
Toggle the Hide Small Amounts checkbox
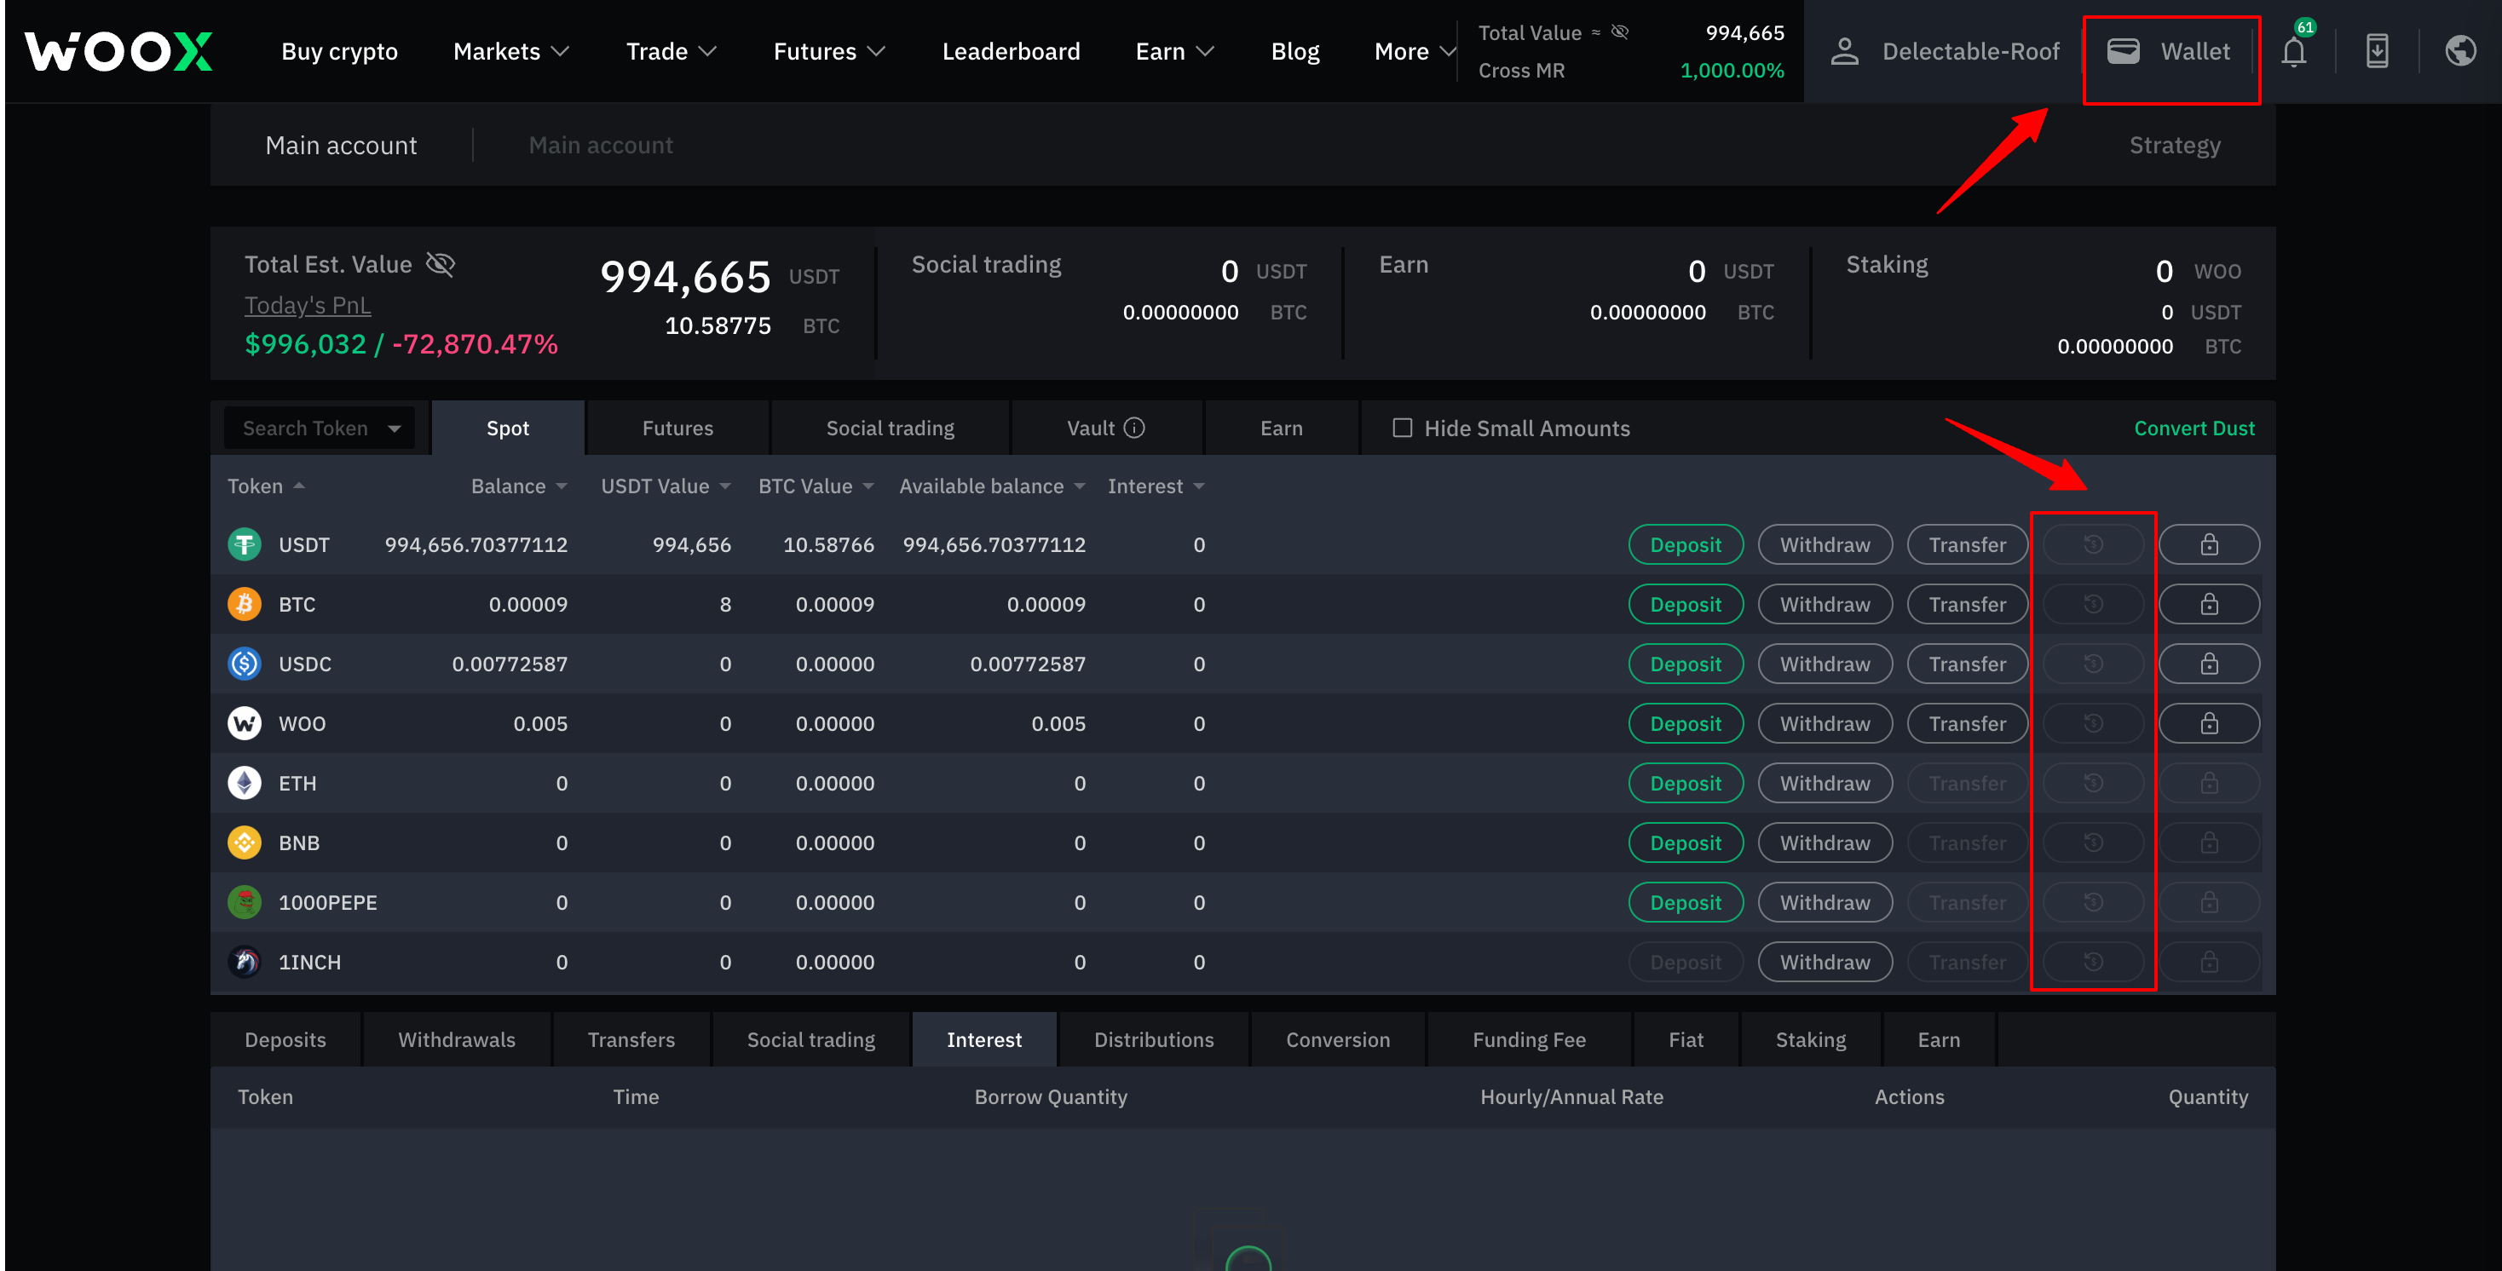pyautogui.click(x=1403, y=428)
